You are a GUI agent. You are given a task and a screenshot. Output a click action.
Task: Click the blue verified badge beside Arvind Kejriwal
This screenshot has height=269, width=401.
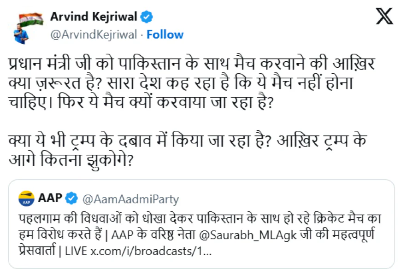pyautogui.click(x=147, y=17)
